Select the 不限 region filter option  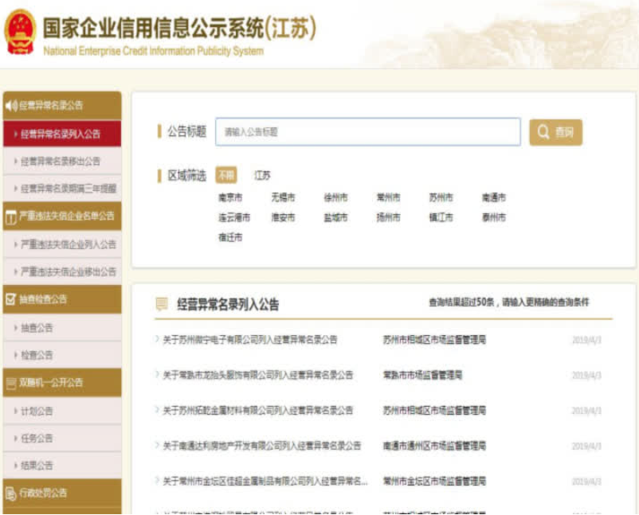[x=226, y=175]
